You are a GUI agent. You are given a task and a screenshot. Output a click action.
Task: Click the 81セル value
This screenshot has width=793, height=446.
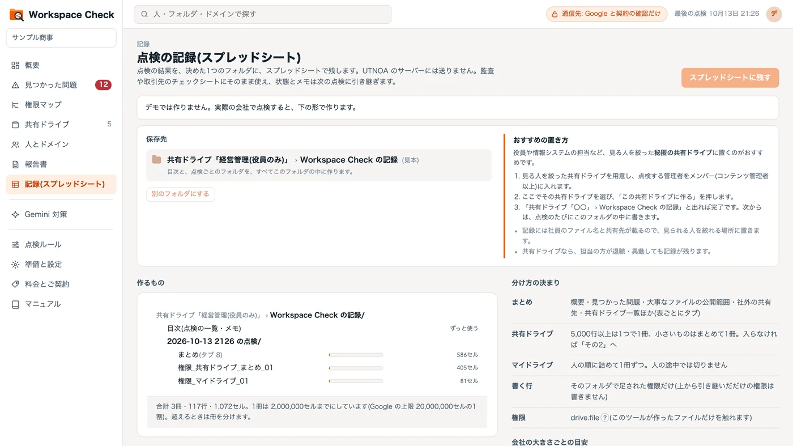pos(469,381)
